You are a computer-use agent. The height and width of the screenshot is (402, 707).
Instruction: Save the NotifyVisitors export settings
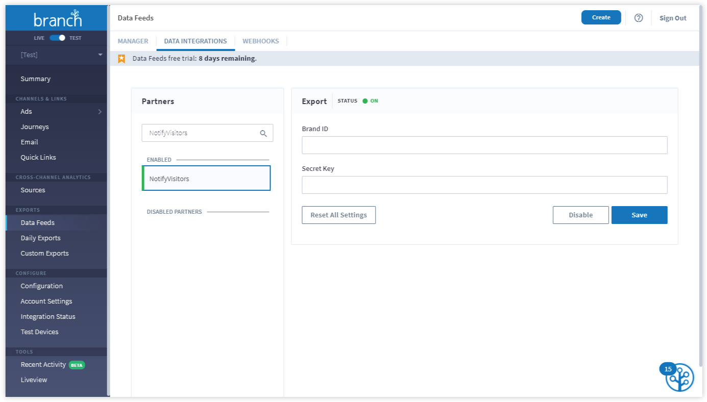[x=639, y=215]
